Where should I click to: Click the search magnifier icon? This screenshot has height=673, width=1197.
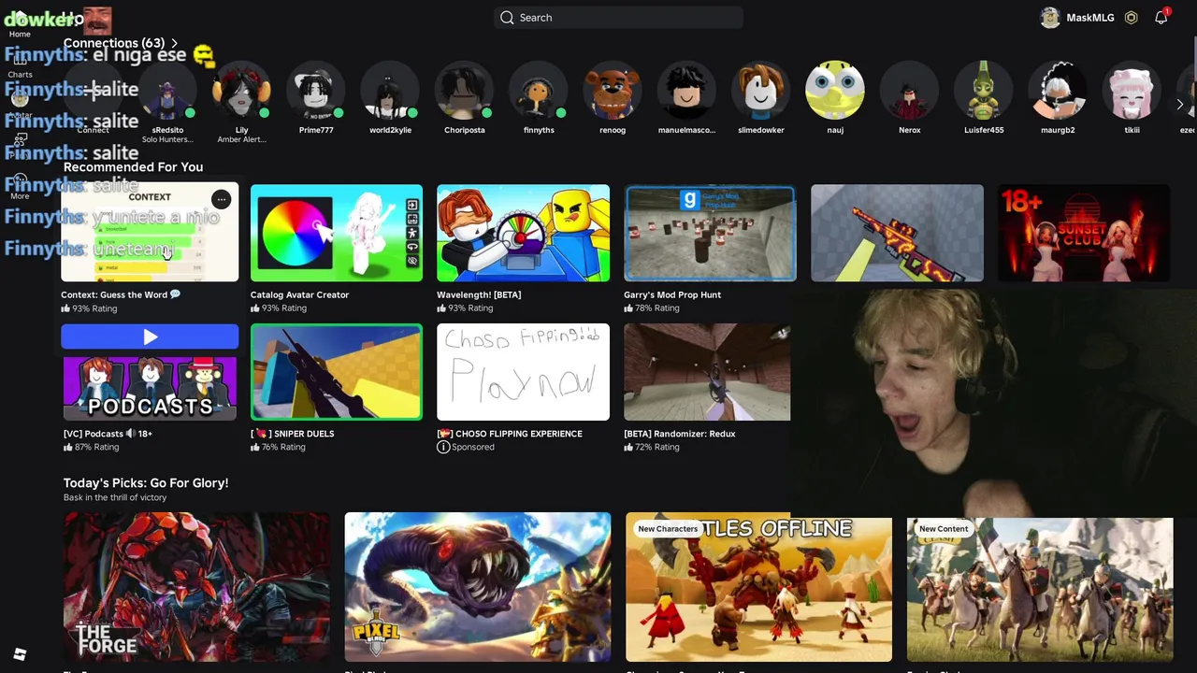click(507, 17)
